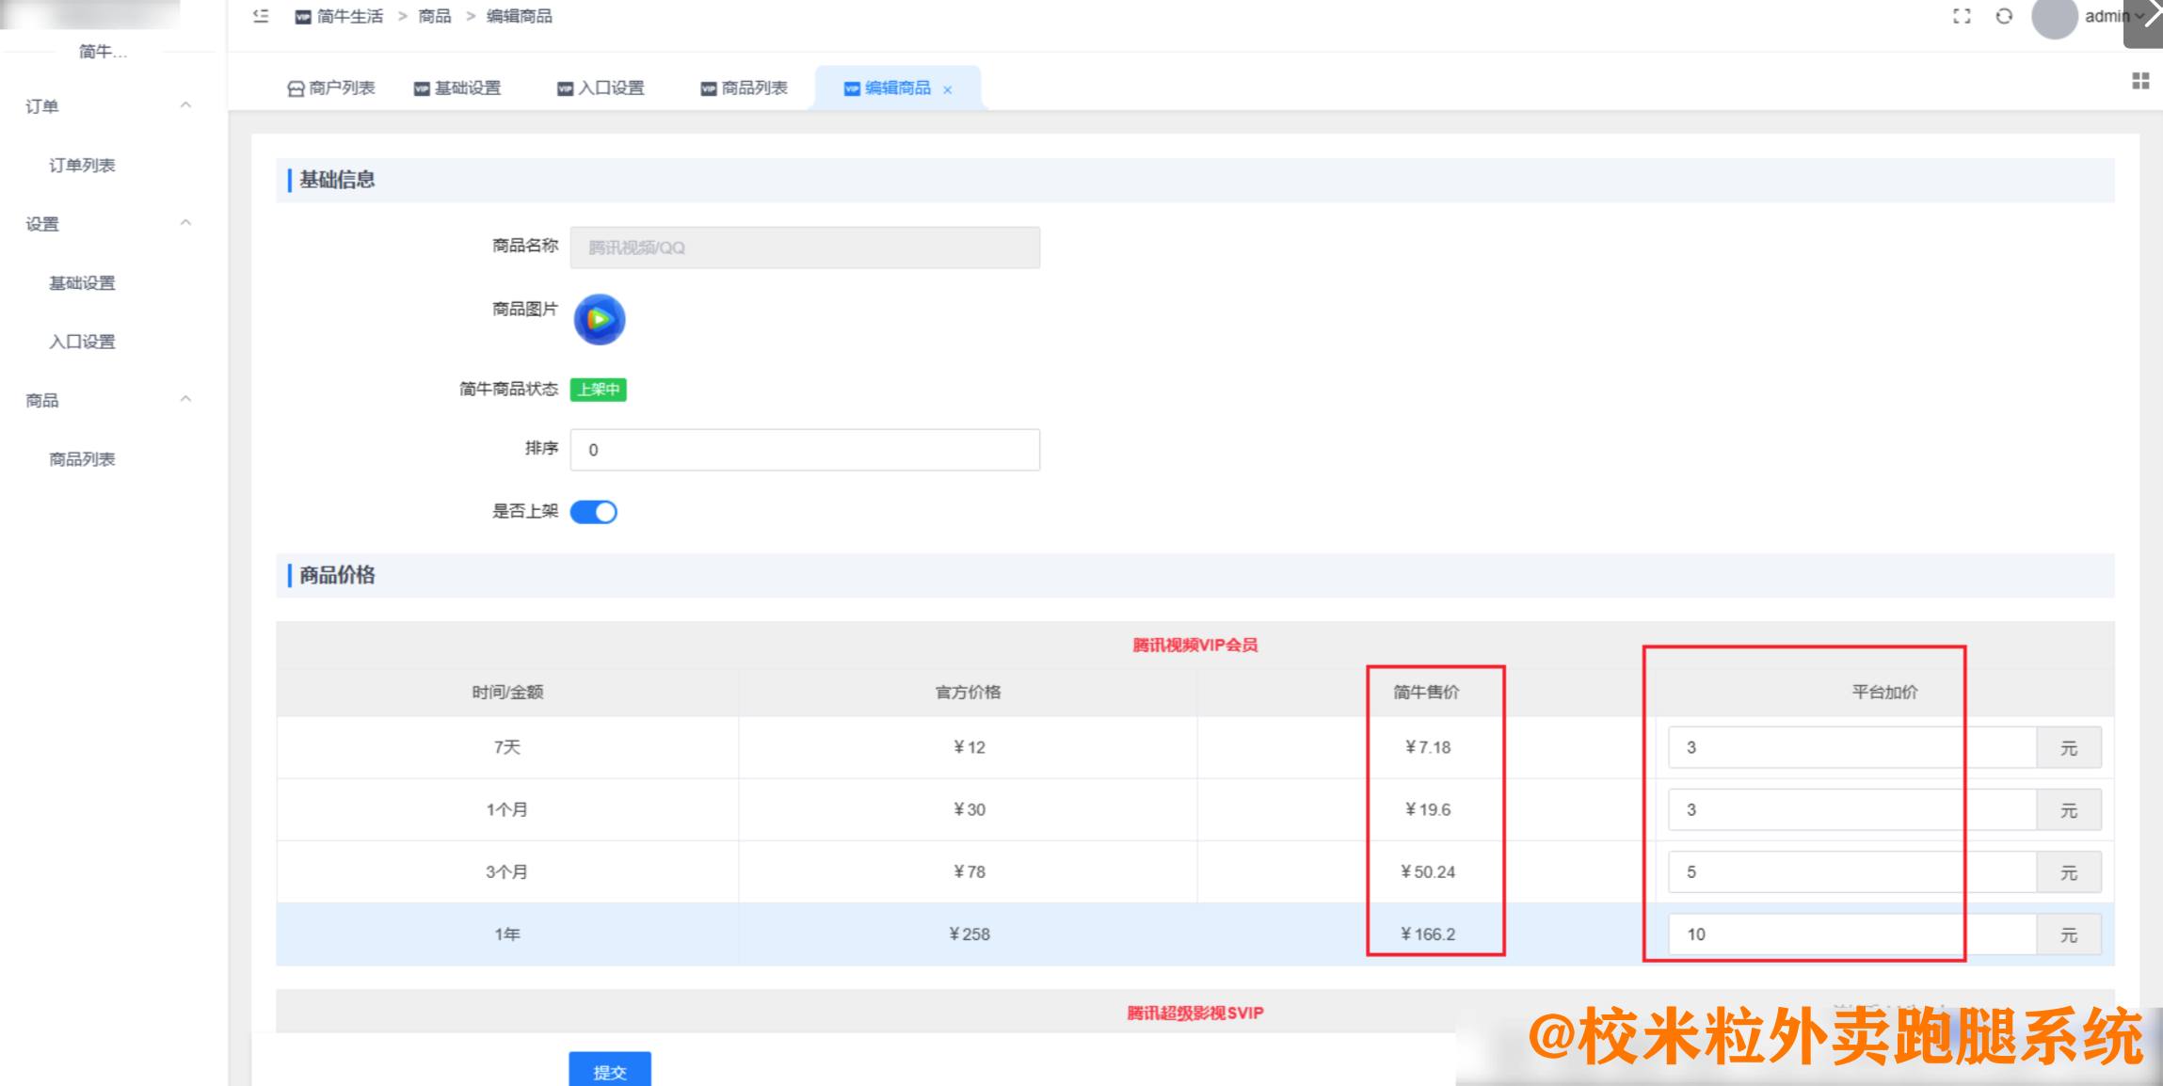The image size is (2163, 1086).
Task: Toggle the 是否上架 switch off
Action: (594, 511)
